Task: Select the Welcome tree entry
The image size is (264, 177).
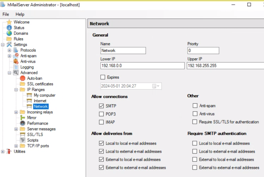Action: (x=22, y=22)
